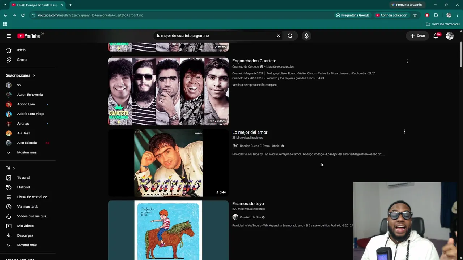Open the YouTube account avatar menu

click(450, 36)
